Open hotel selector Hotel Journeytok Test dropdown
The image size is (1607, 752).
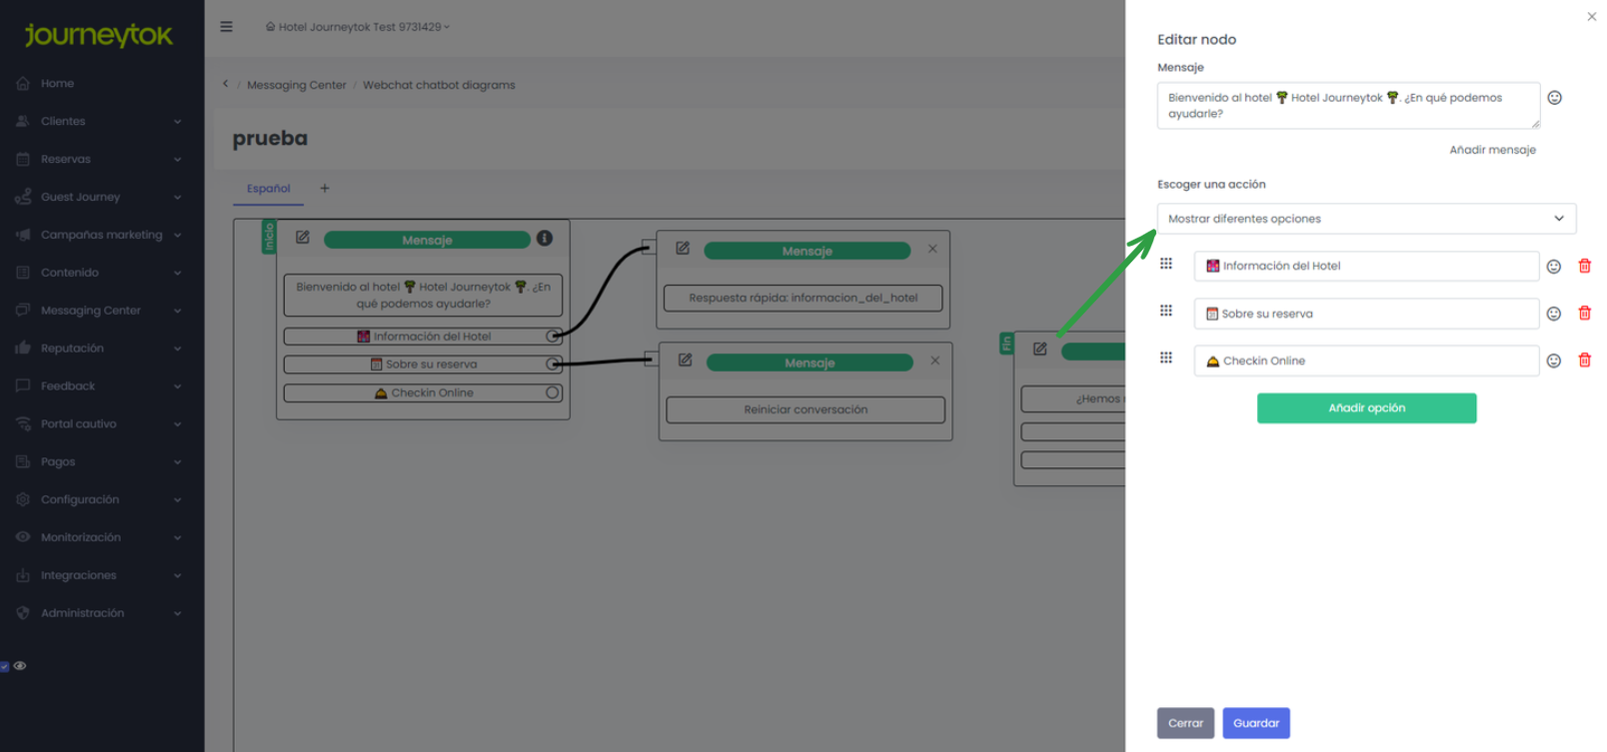coord(358,27)
